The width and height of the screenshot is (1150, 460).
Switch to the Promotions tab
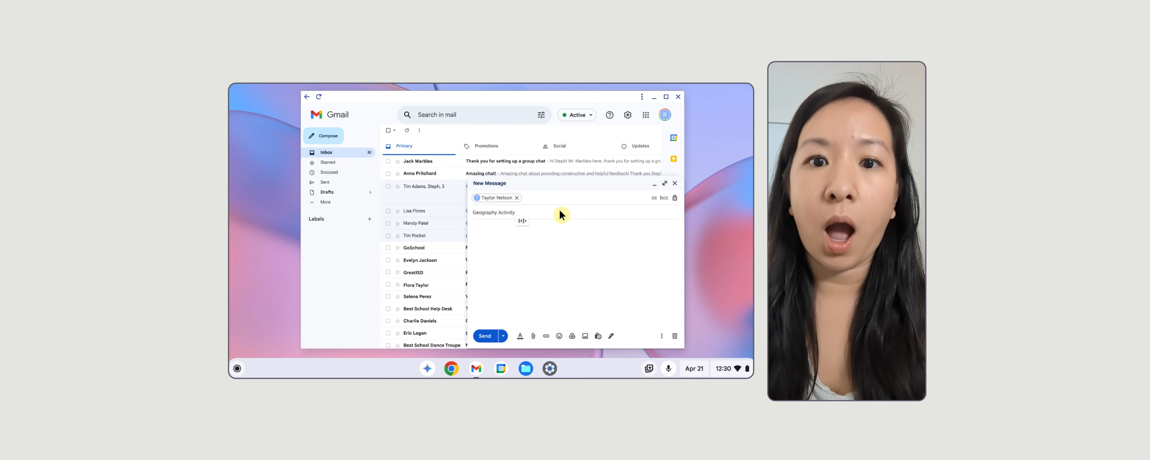(x=486, y=146)
